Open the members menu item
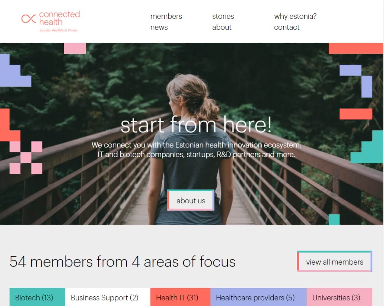 click(x=166, y=16)
